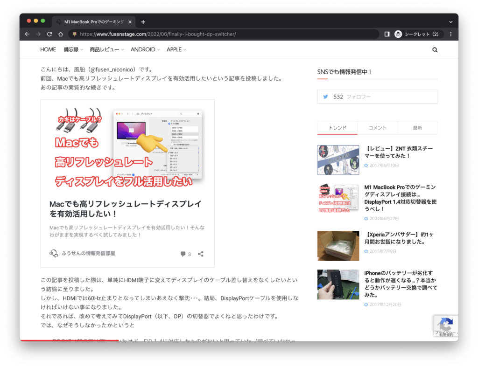This screenshot has width=478, height=367.
Task: Reload the page with the refresh icon
Action: click(x=49, y=34)
